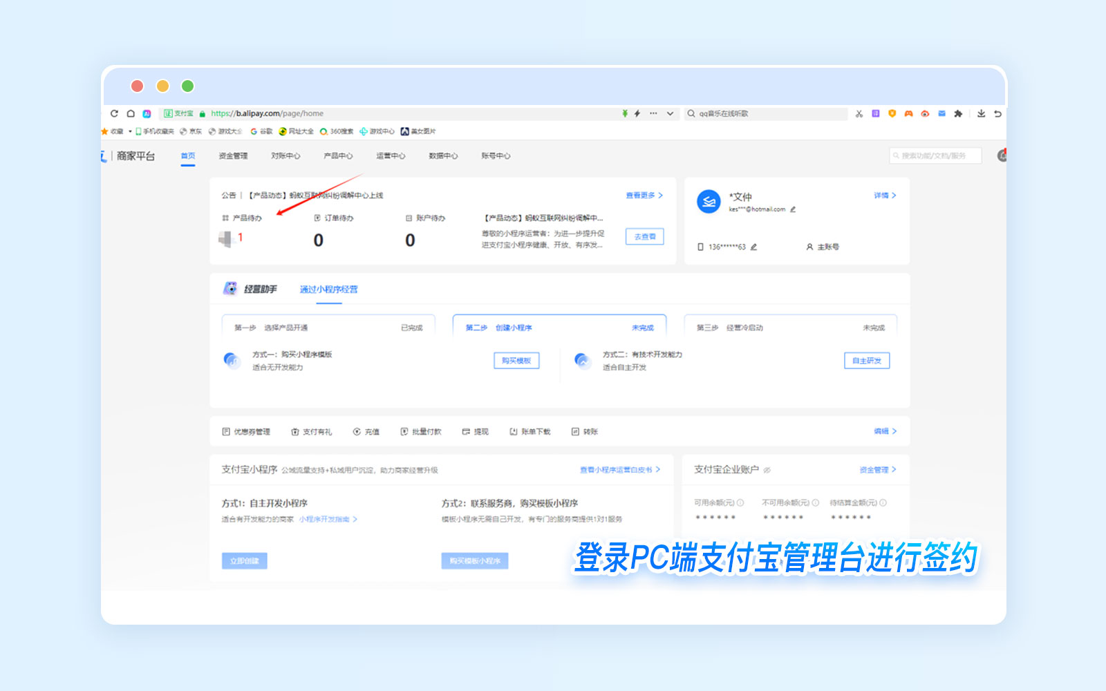Click the 搜索功能/文档/服务 search field
Screen dimensions: 1106x691
pyautogui.click(x=935, y=156)
